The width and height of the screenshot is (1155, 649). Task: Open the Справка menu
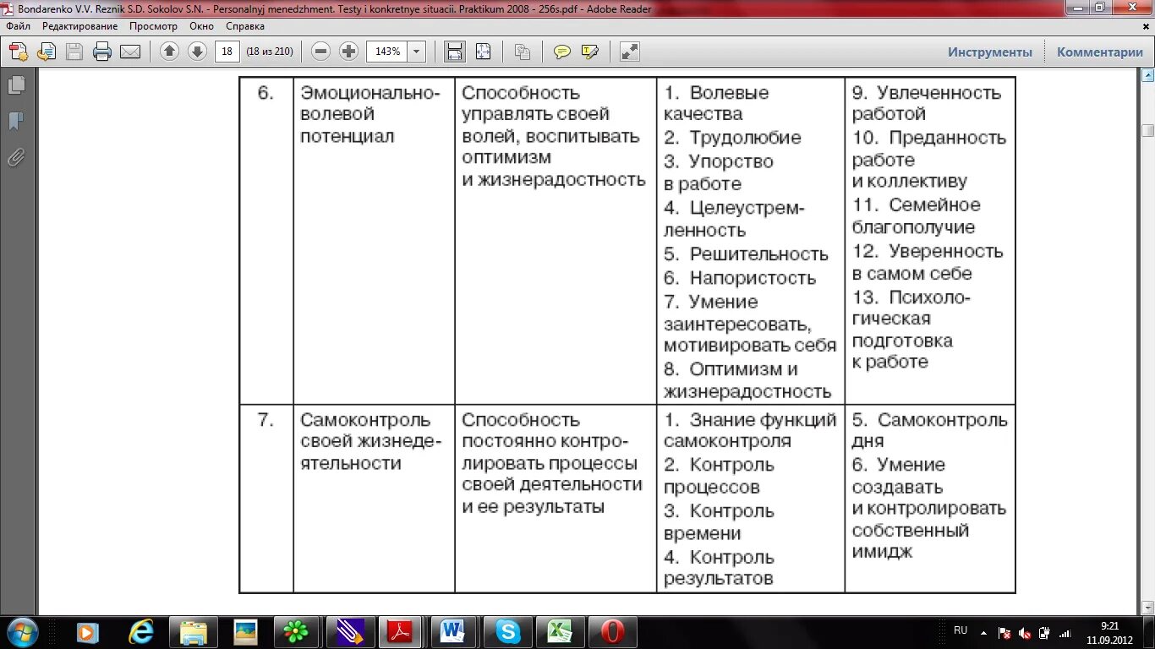click(x=245, y=26)
